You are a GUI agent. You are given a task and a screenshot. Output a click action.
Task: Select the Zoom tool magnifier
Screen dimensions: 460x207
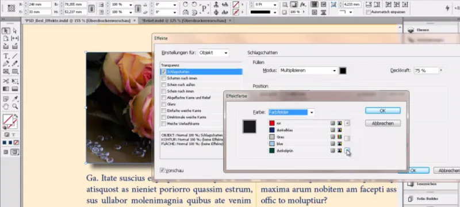pyautogui.click(x=15, y=106)
